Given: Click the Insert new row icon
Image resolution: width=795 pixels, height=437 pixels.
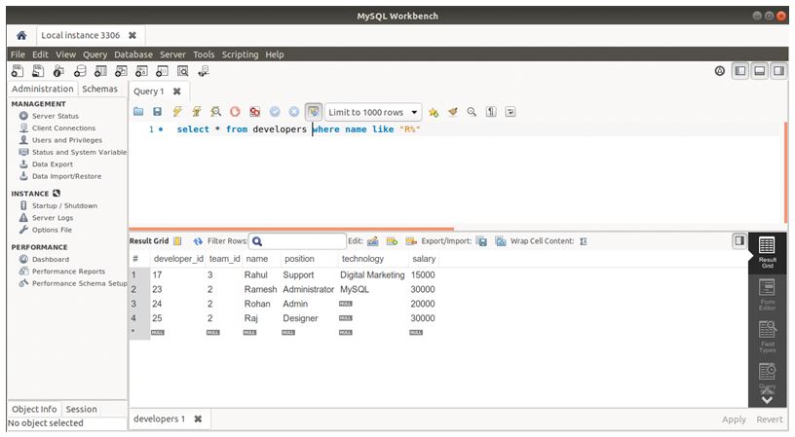Looking at the screenshot, I should 392,241.
